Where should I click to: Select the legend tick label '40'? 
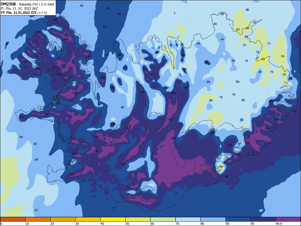102,224
